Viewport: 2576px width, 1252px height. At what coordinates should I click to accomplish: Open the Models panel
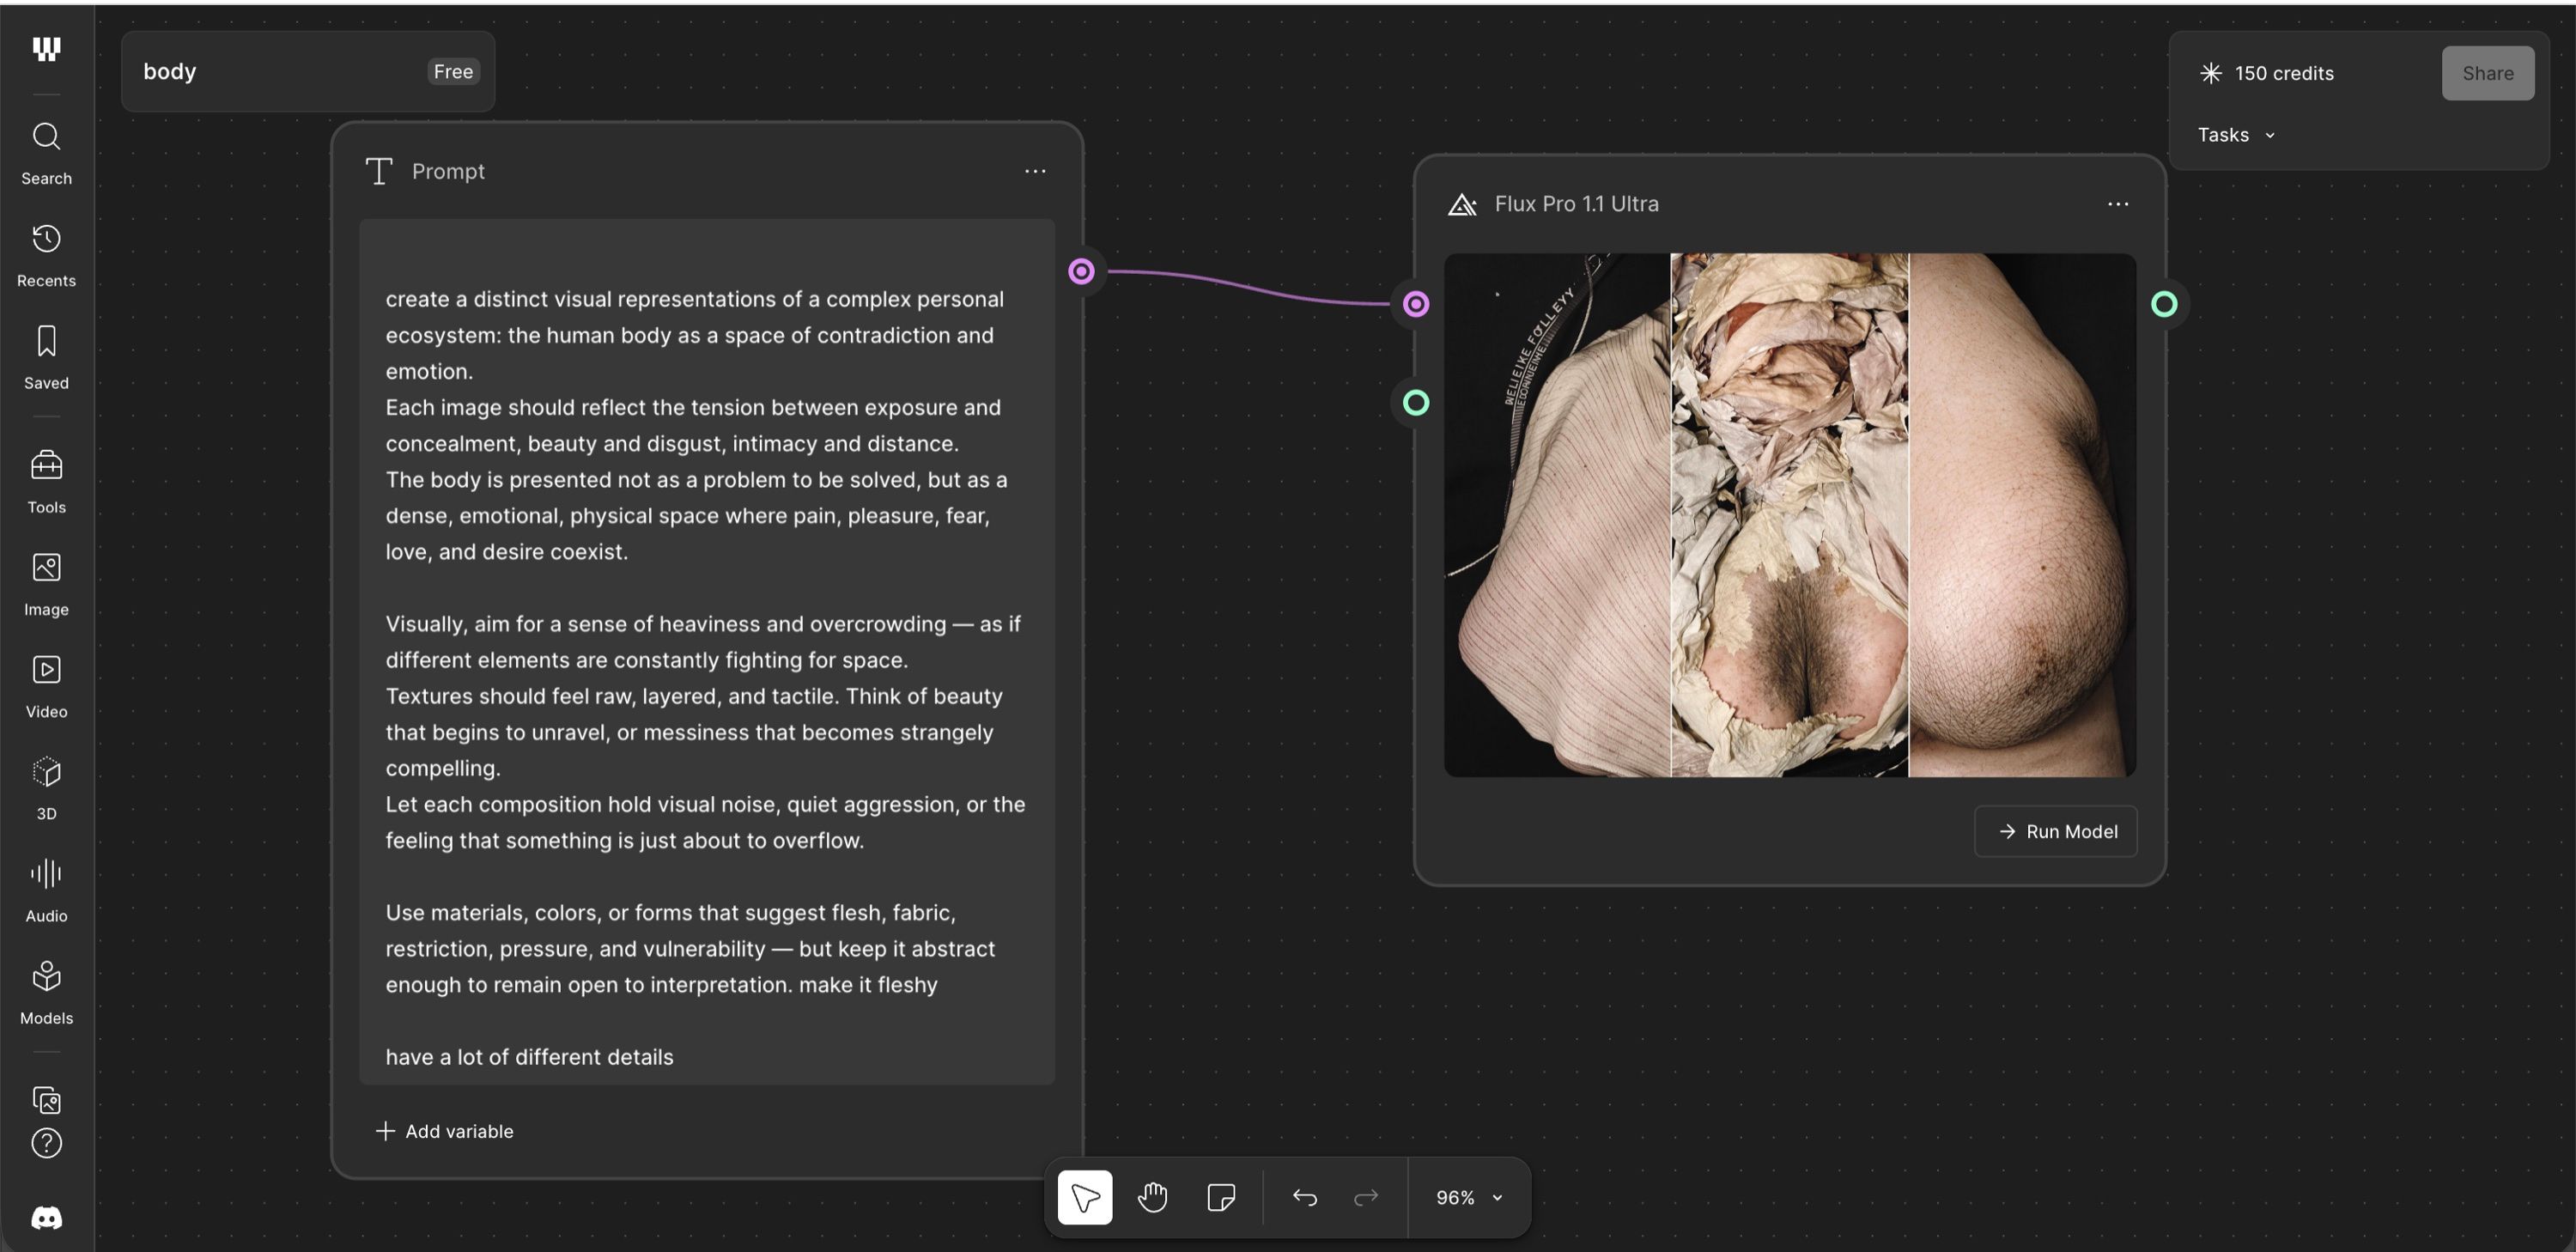pos(46,992)
